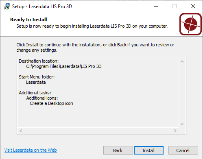Click the 'Additional tasks:' line in summary
The height and width of the screenshot is (159, 203).
pos(35,93)
